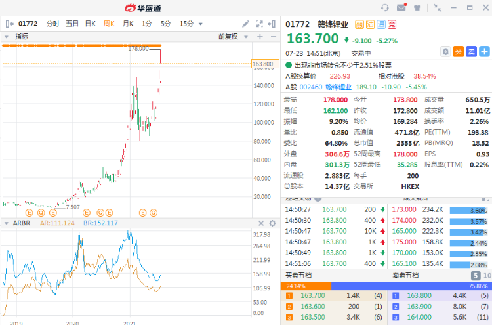Switch to 月K monthly chart tab

point(128,24)
